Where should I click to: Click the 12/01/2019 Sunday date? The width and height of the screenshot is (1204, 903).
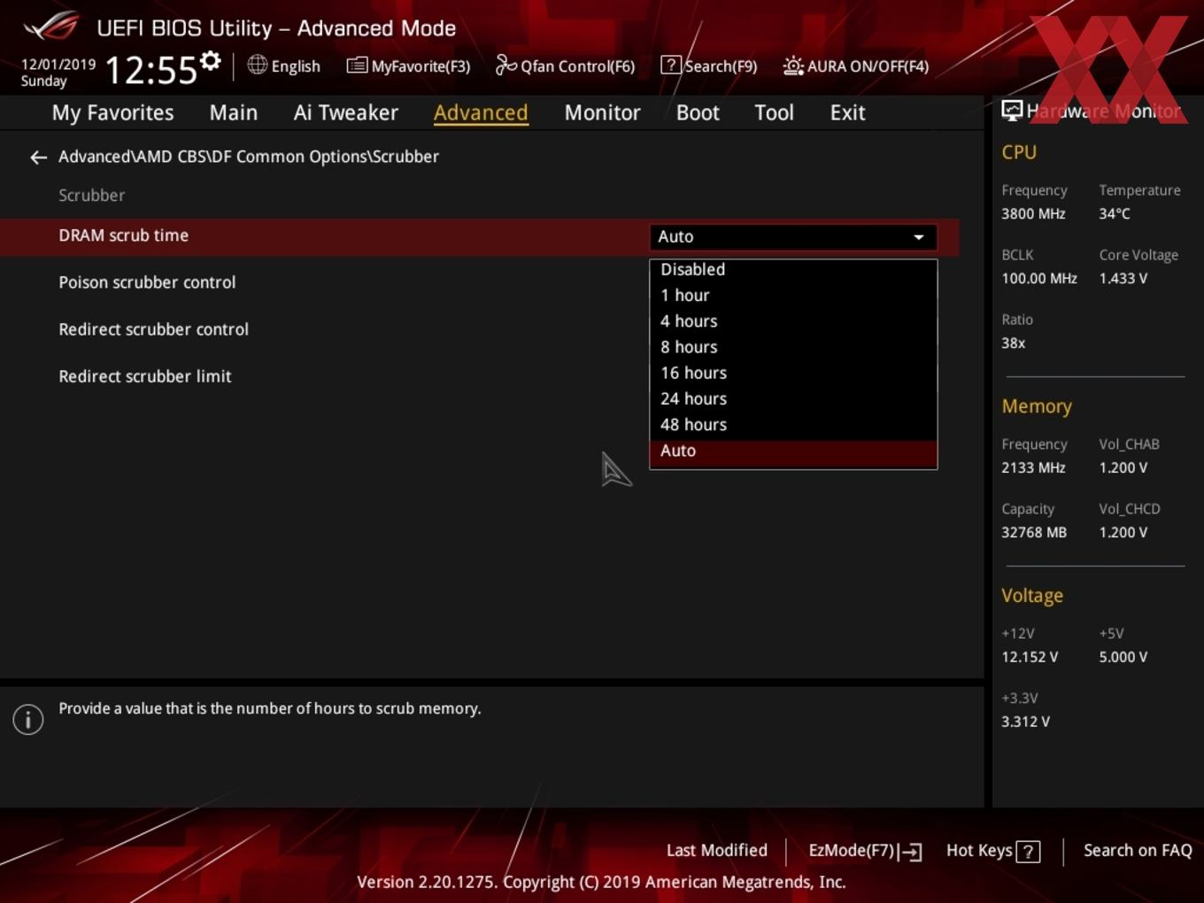(58, 73)
